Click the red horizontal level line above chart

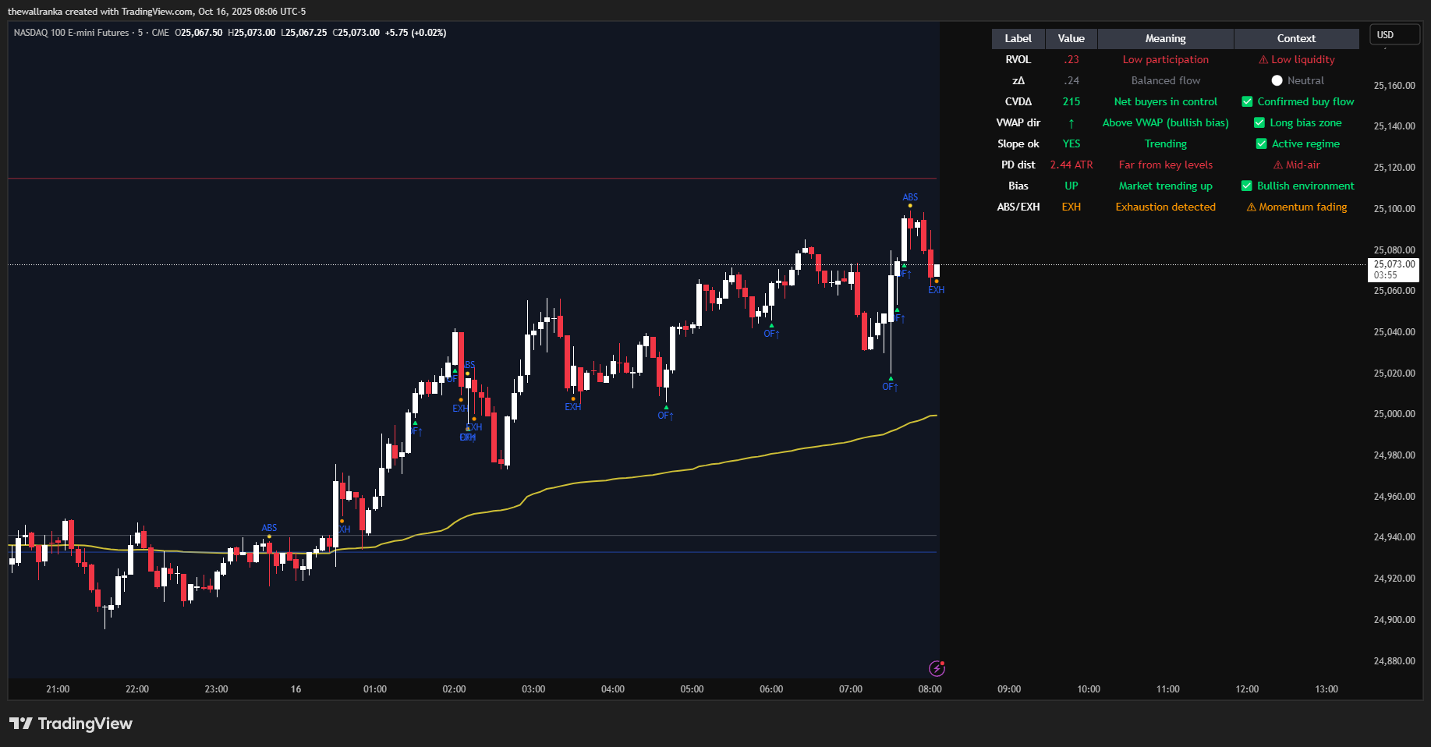click(473, 179)
